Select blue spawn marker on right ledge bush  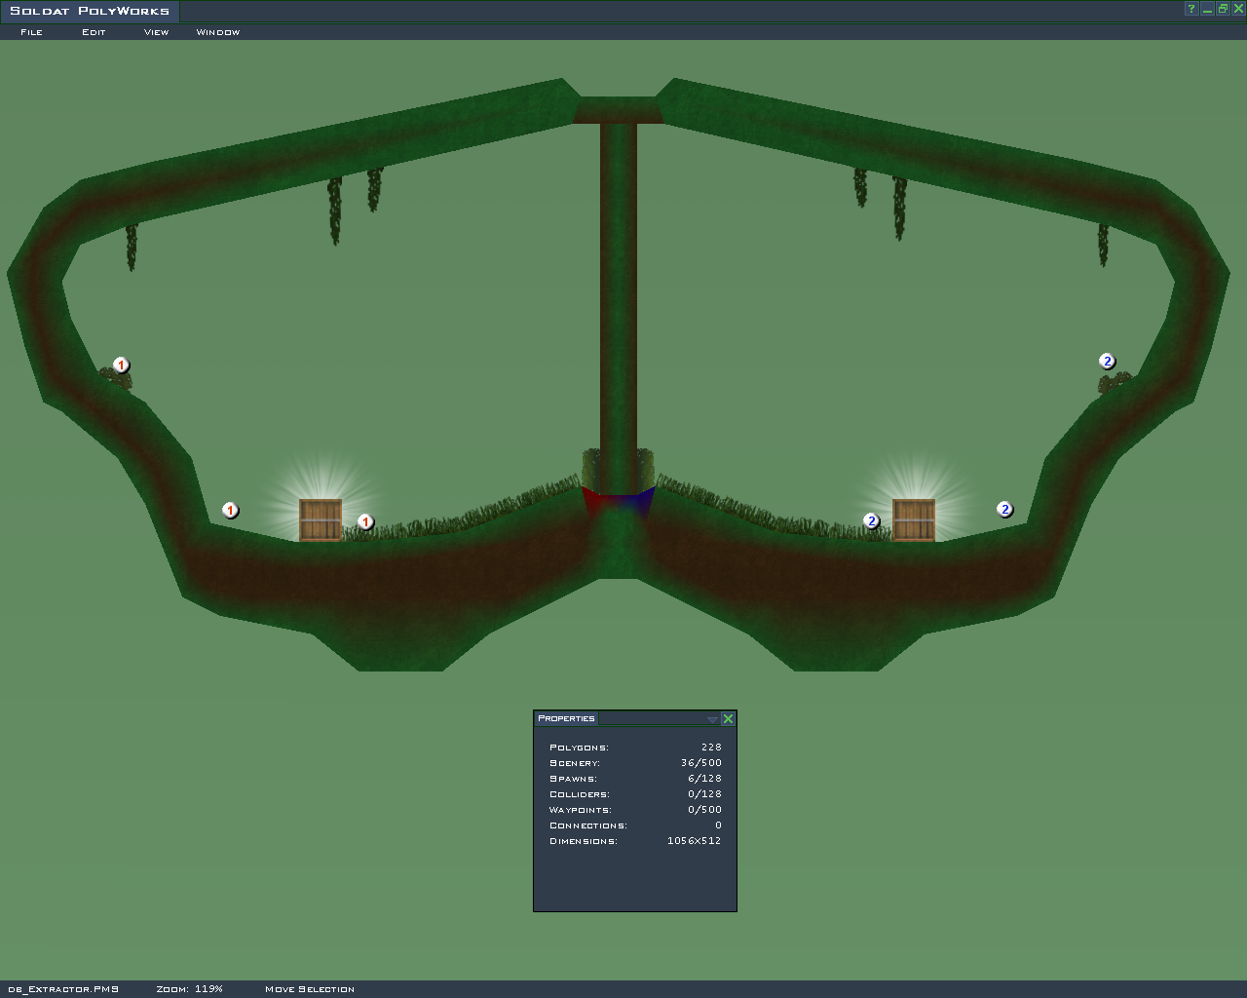[1107, 362]
